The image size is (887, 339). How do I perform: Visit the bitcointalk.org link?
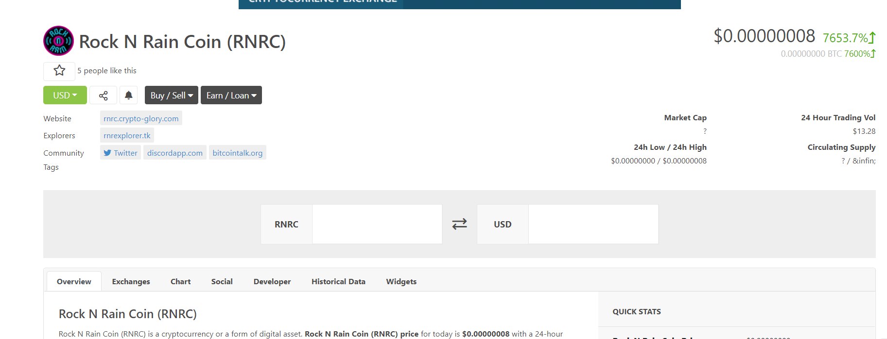coord(238,153)
